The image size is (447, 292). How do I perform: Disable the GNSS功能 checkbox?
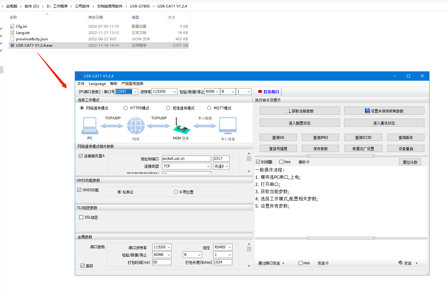point(79,190)
